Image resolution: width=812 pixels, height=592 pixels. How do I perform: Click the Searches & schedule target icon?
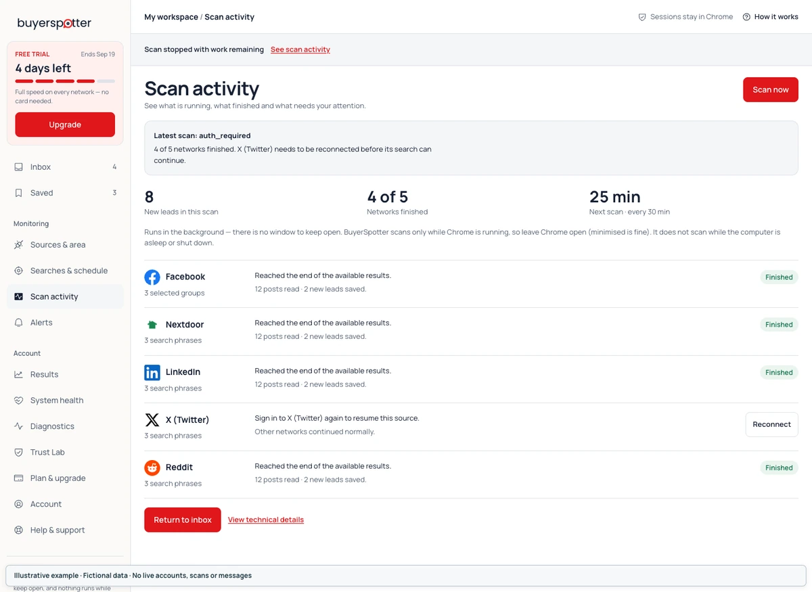[x=19, y=271]
